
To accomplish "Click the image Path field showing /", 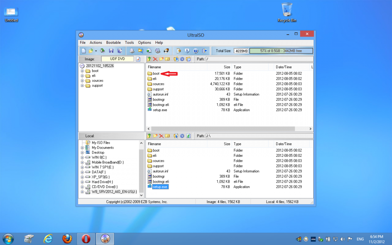I will [260, 59].
